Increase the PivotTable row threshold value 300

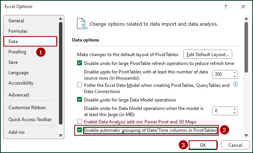click(235, 73)
